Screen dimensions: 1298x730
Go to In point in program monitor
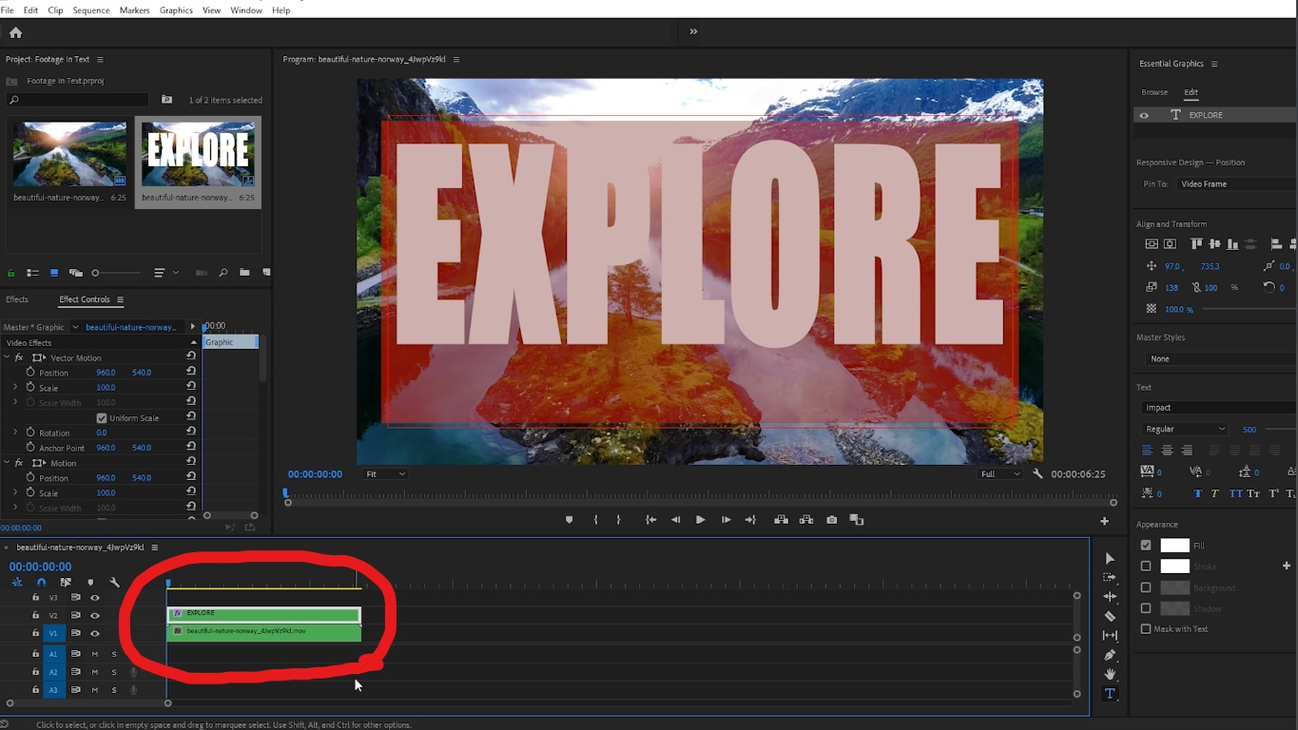point(650,520)
